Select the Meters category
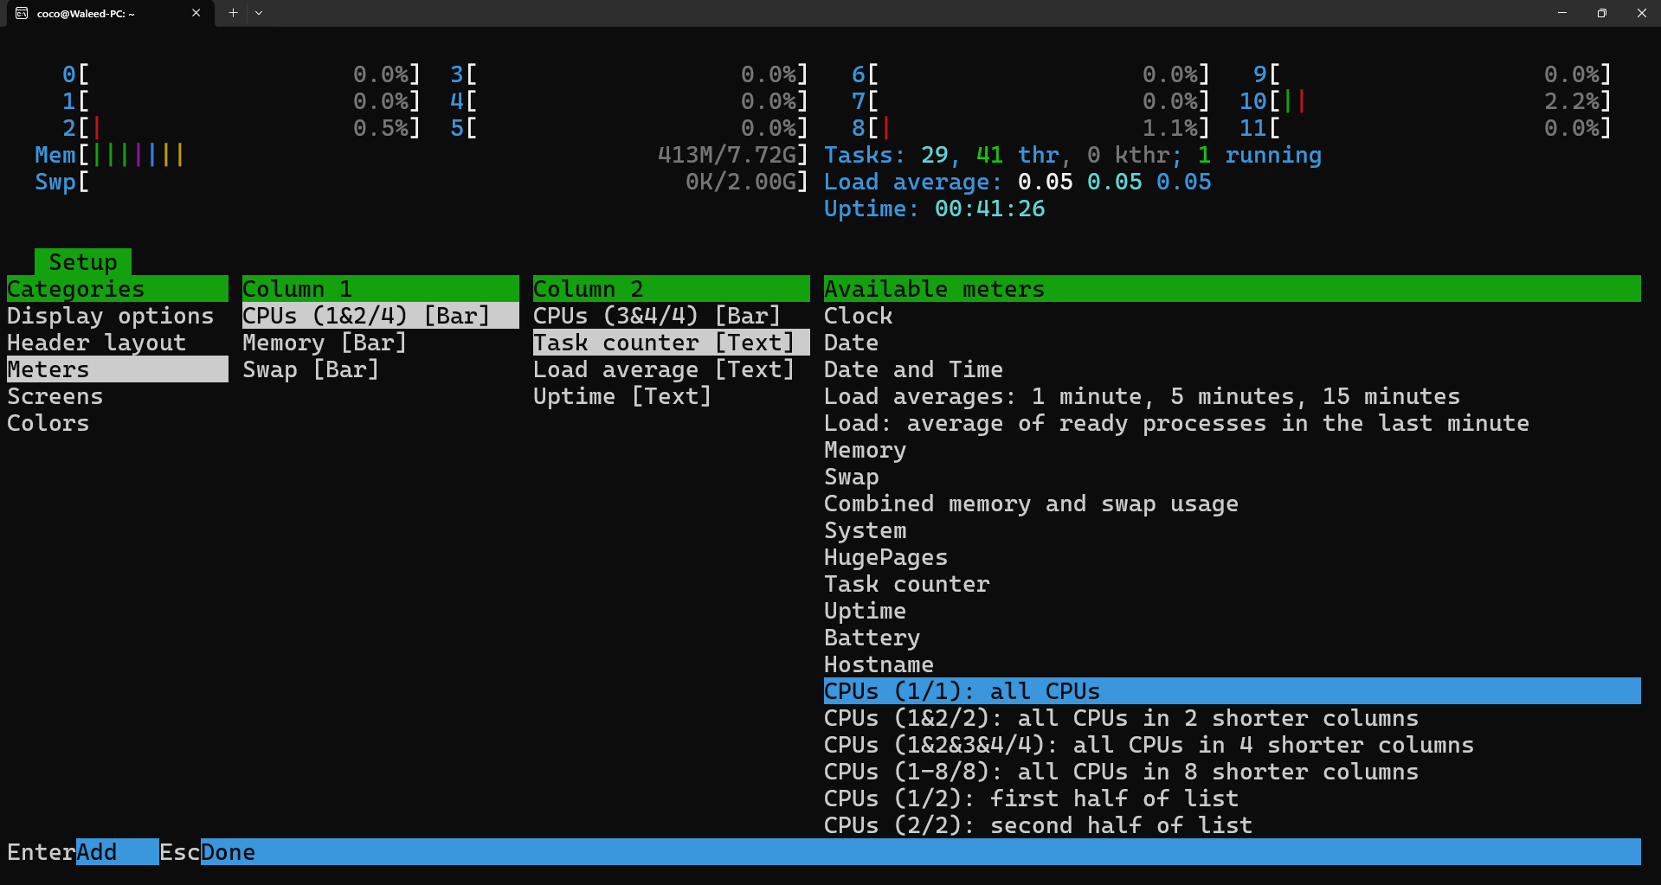The height and width of the screenshot is (885, 1661). [x=48, y=369]
